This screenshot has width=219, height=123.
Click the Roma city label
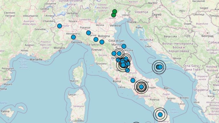click(117, 81)
